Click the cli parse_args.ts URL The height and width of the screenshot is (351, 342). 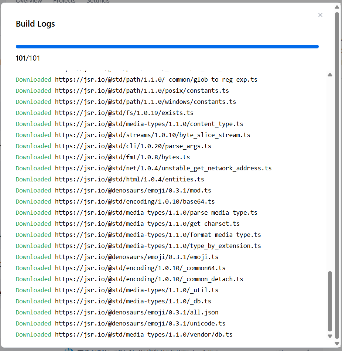click(133, 146)
